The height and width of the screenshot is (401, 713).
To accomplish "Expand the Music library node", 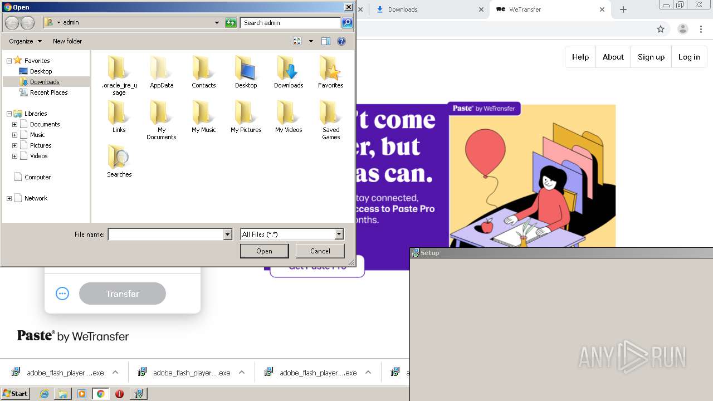I will coord(14,135).
